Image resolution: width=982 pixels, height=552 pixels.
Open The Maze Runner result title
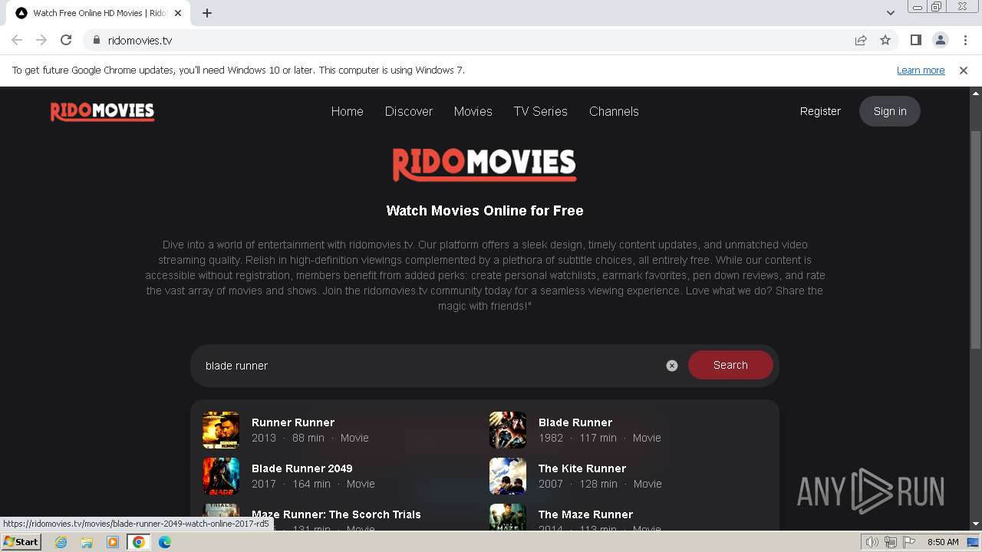click(585, 514)
